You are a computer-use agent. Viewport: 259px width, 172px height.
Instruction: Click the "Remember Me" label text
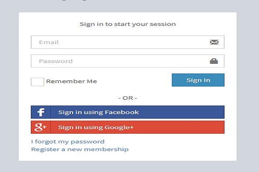pyautogui.click(x=72, y=82)
